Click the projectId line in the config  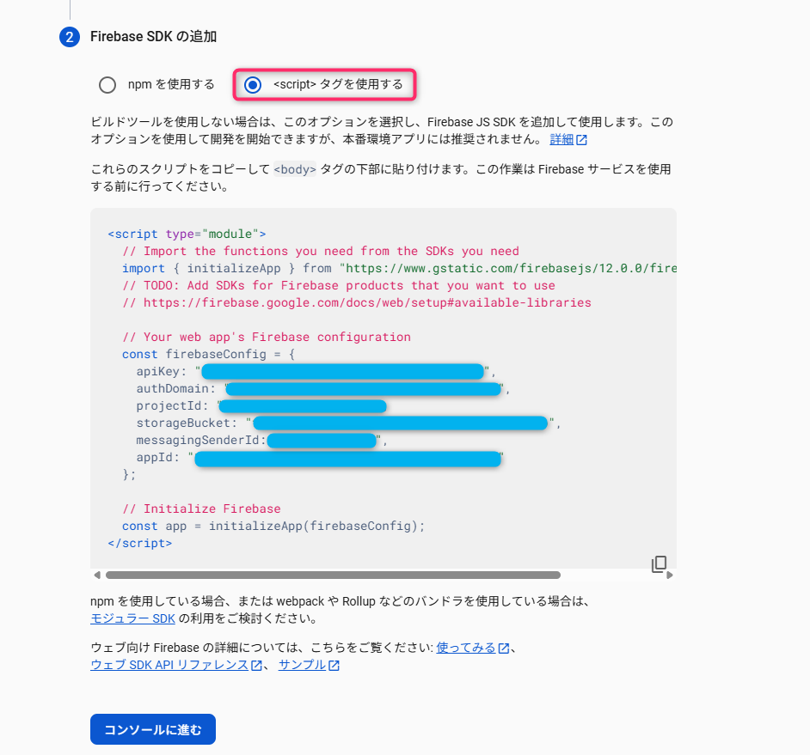[261, 406]
